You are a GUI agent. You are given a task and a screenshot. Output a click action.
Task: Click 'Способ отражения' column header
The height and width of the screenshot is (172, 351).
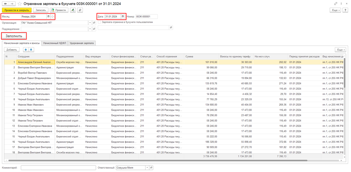pos(169,56)
